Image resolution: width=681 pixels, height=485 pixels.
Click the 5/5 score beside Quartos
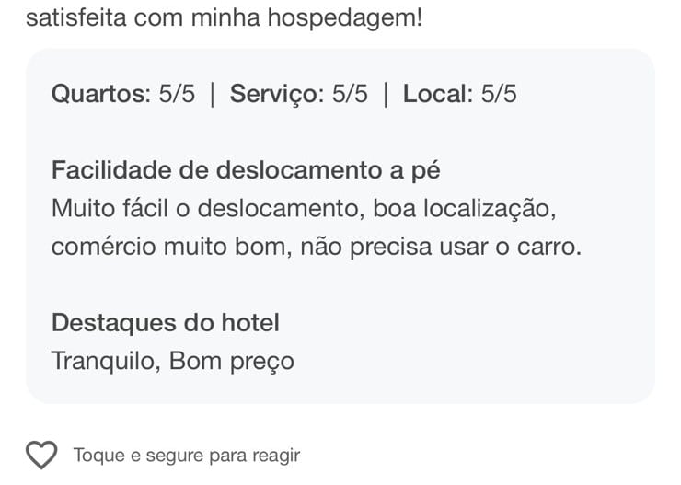[177, 94]
